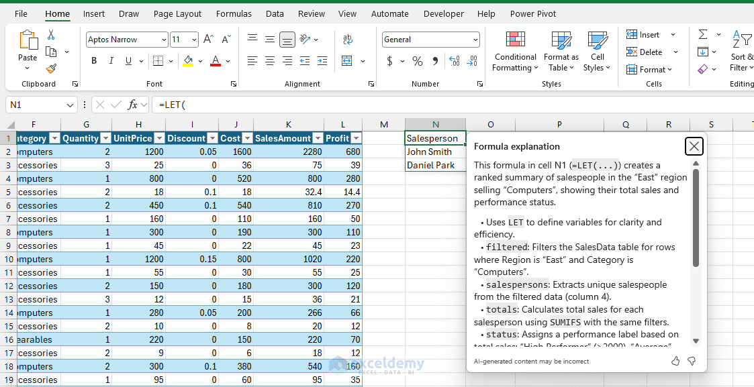Toggle Middle Align
The height and width of the screenshot is (387, 754).
pyautogui.click(x=270, y=40)
